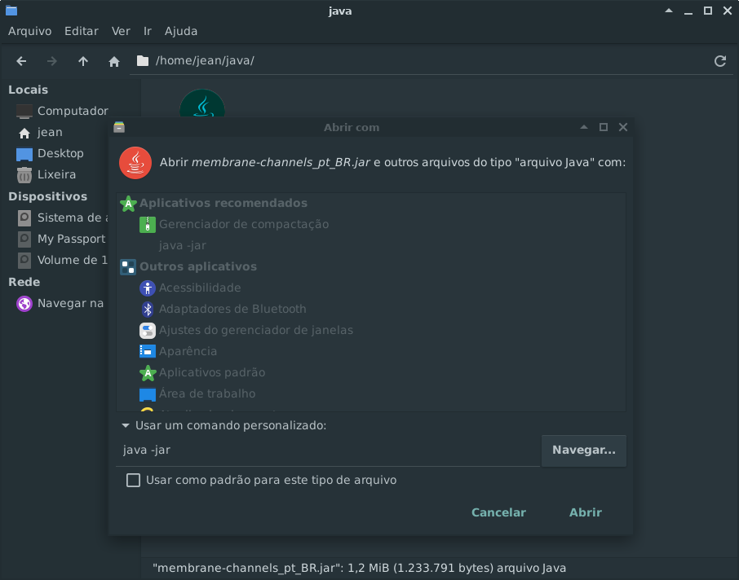
Task: Click the Cancelar button
Action: pos(498,512)
